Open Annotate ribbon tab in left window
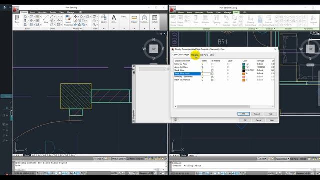The height and width of the screenshot is (180, 320). coord(42,12)
